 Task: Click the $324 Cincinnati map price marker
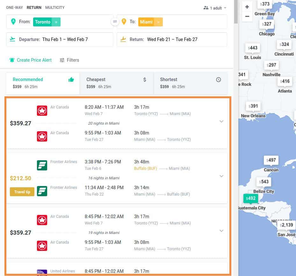click(x=284, y=44)
